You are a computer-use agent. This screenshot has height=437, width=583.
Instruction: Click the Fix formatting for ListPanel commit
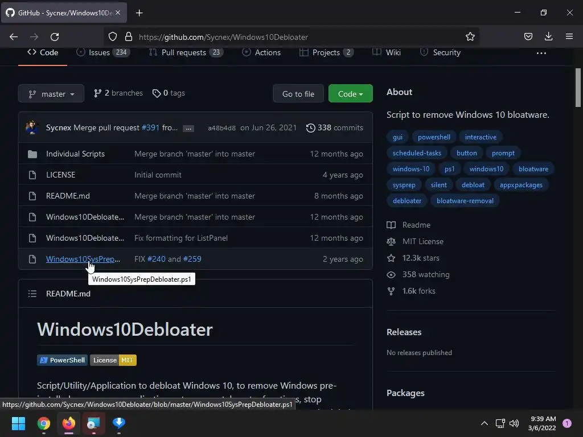click(181, 238)
